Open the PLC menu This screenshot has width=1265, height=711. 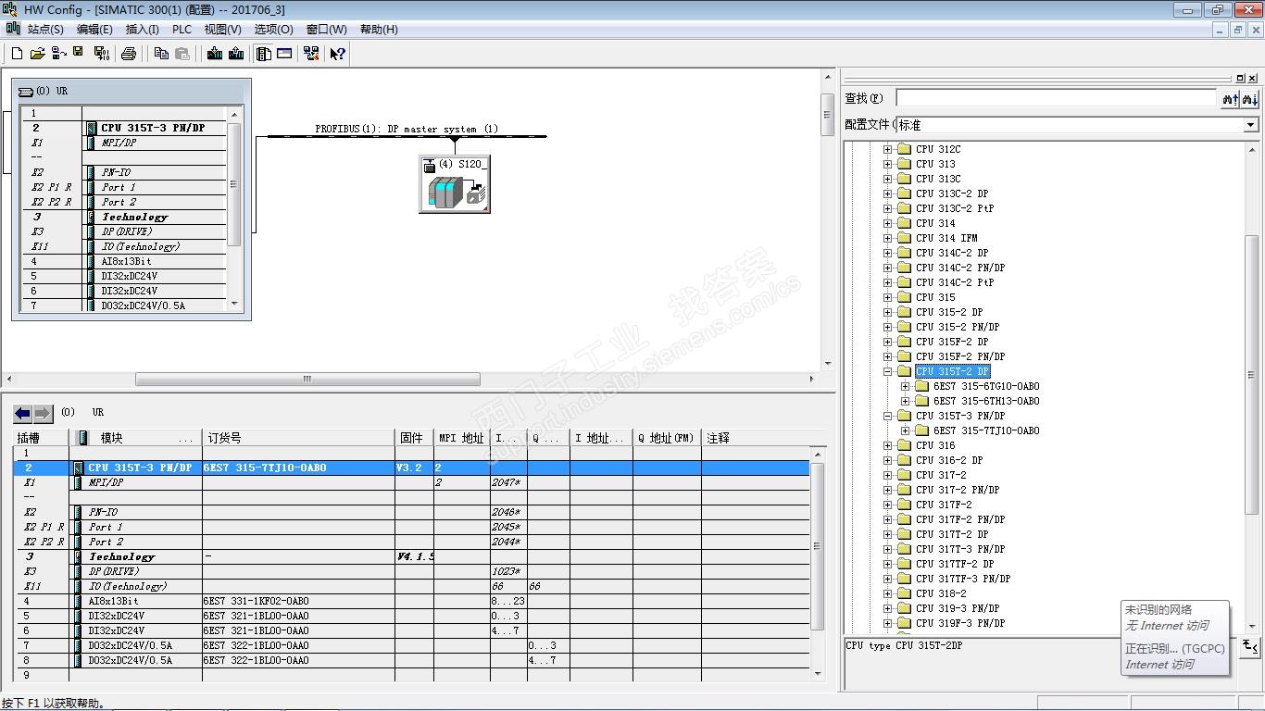click(x=182, y=30)
